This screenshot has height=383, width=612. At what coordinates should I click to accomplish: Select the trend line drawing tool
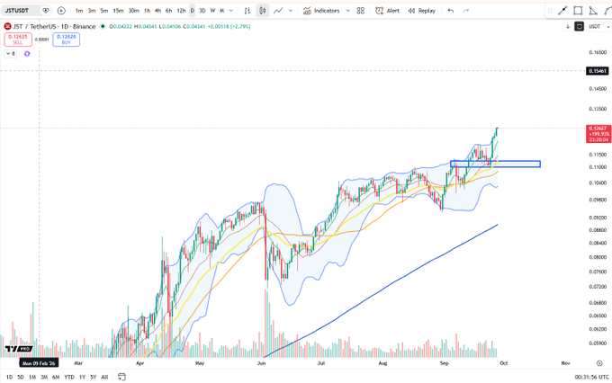click(x=562, y=11)
